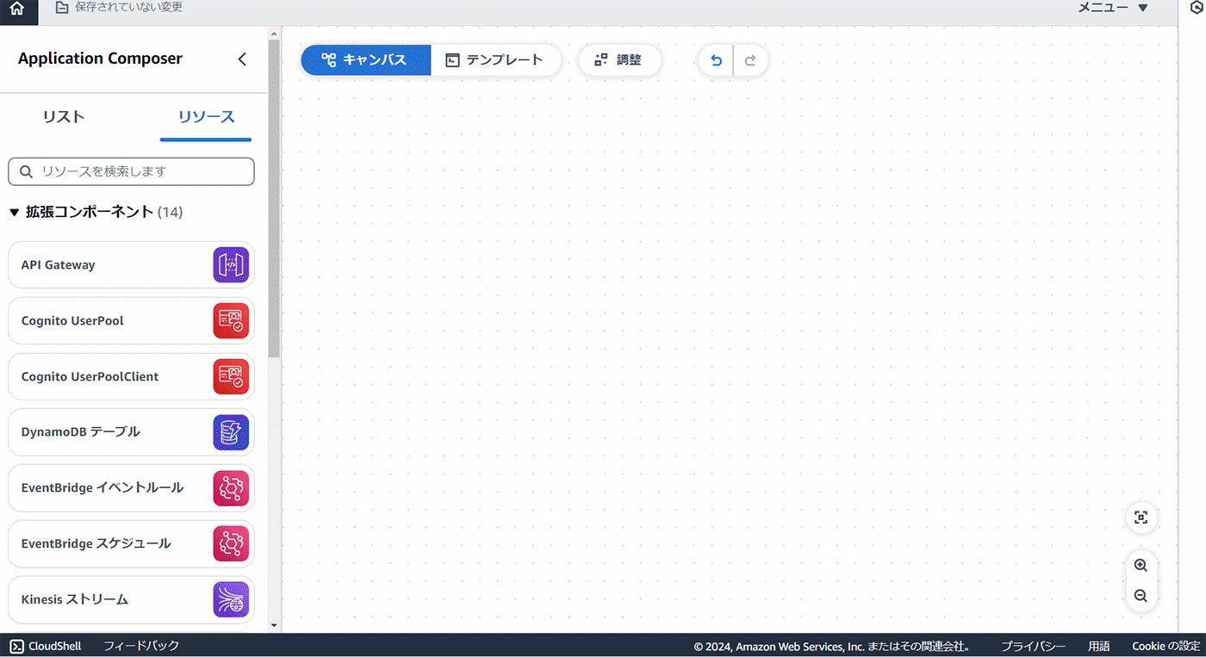Click the DynamoDB テーブル label text
Image resolution: width=1206 pixels, height=657 pixels.
80,432
